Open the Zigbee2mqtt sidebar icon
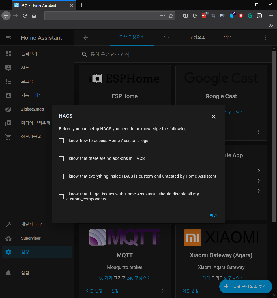The width and height of the screenshot is (277, 298). pyautogui.click(x=8, y=109)
